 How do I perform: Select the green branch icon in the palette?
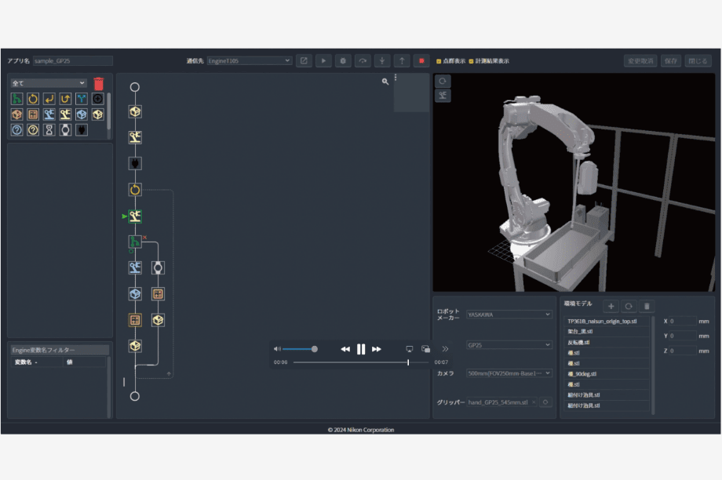point(17,99)
